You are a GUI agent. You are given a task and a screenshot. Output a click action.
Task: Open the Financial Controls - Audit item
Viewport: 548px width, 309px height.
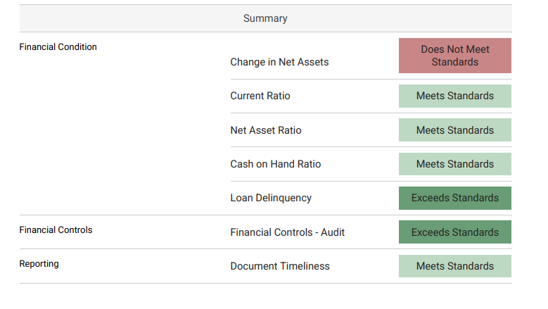pos(287,232)
